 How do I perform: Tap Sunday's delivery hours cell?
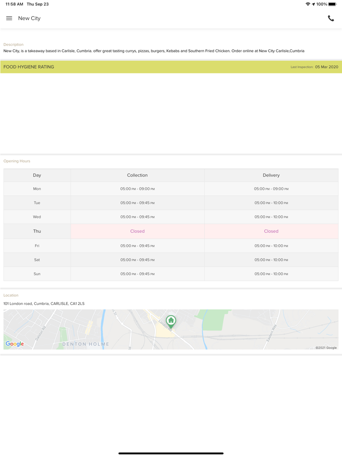271,274
